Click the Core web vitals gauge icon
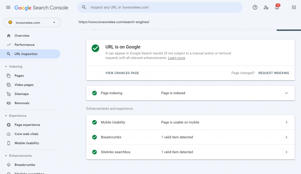The width and height of the screenshot is (301, 174). point(9,134)
